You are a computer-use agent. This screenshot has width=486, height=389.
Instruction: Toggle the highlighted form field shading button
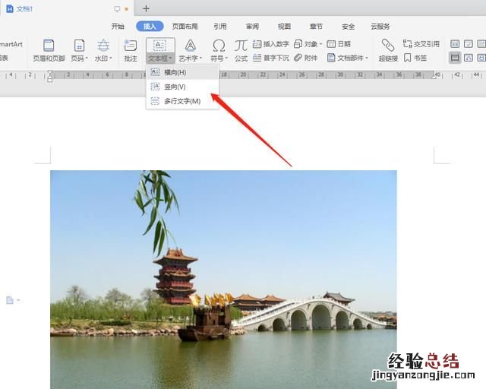point(455,58)
